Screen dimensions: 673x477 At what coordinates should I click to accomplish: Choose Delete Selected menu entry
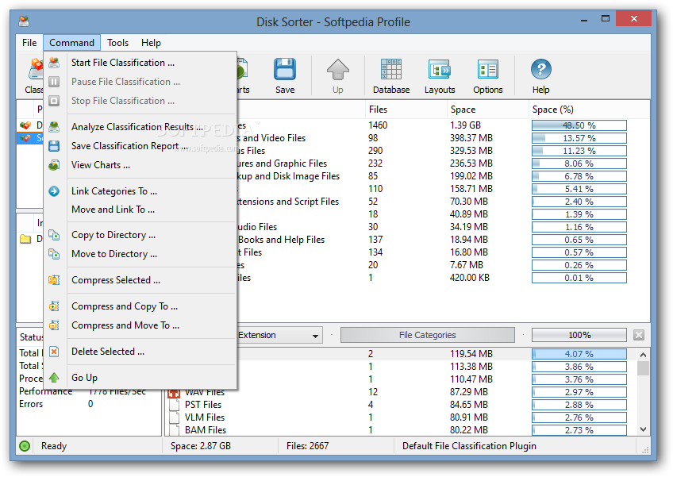tap(140, 352)
